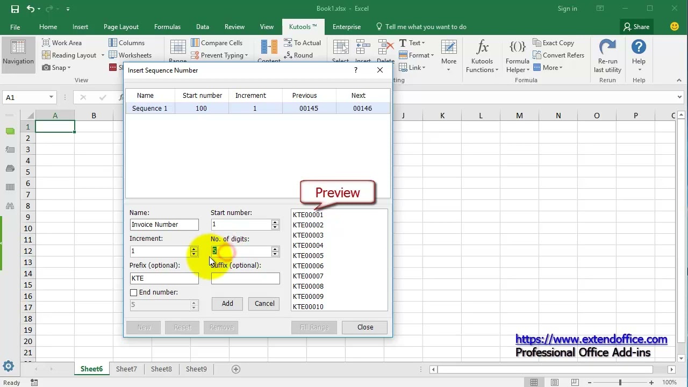Switch to the Home tab
688x387 pixels.
coord(48,27)
